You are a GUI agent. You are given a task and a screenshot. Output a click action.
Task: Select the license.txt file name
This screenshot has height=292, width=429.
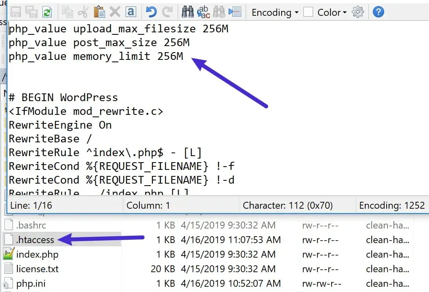click(x=37, y=269)
